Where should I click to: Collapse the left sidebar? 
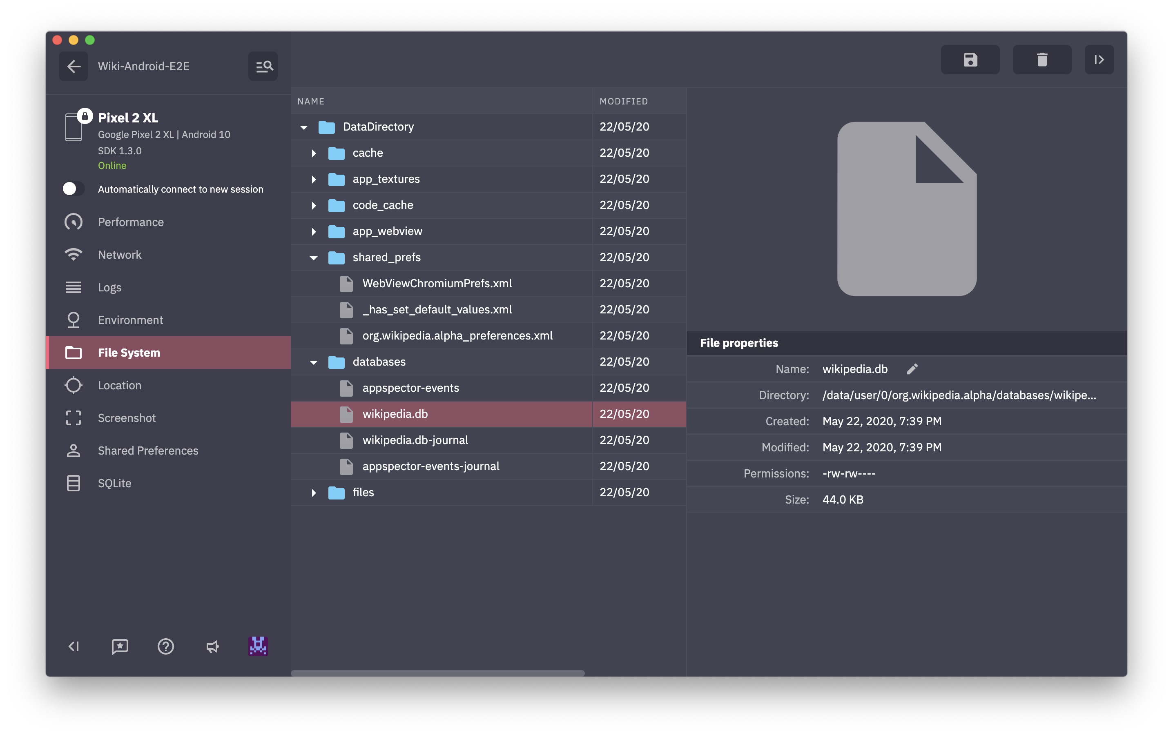coord(74,646)
